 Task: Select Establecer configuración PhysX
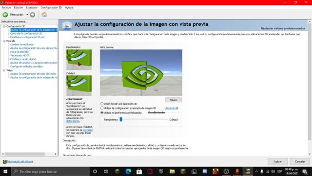[x=27, y=37]
